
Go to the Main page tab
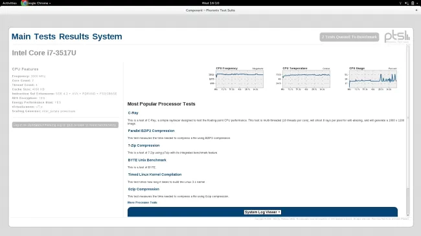tap(21, 36)
